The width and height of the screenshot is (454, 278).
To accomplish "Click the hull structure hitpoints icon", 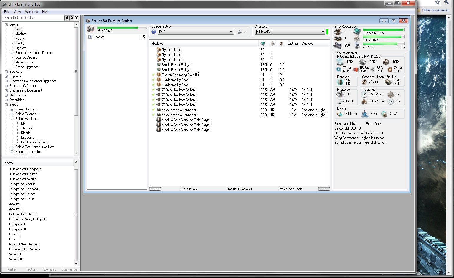I will coord(386,62).
